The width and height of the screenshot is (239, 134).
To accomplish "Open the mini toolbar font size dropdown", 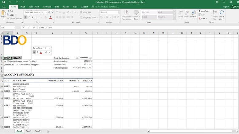I will [50, 48].
